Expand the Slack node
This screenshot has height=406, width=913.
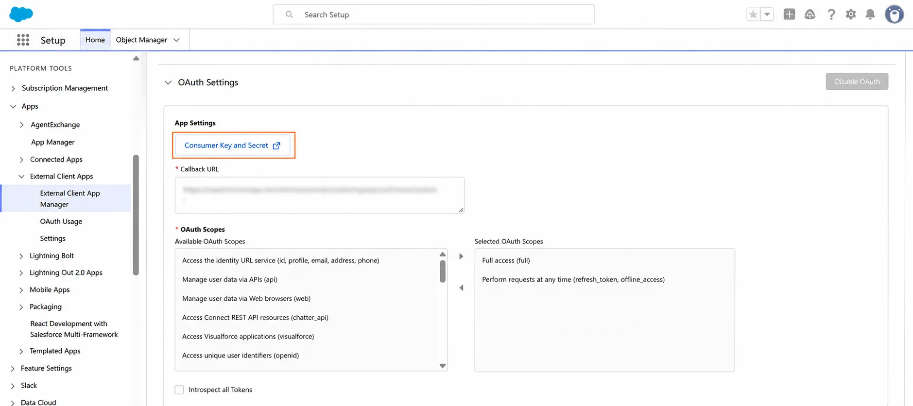(13, 385)
